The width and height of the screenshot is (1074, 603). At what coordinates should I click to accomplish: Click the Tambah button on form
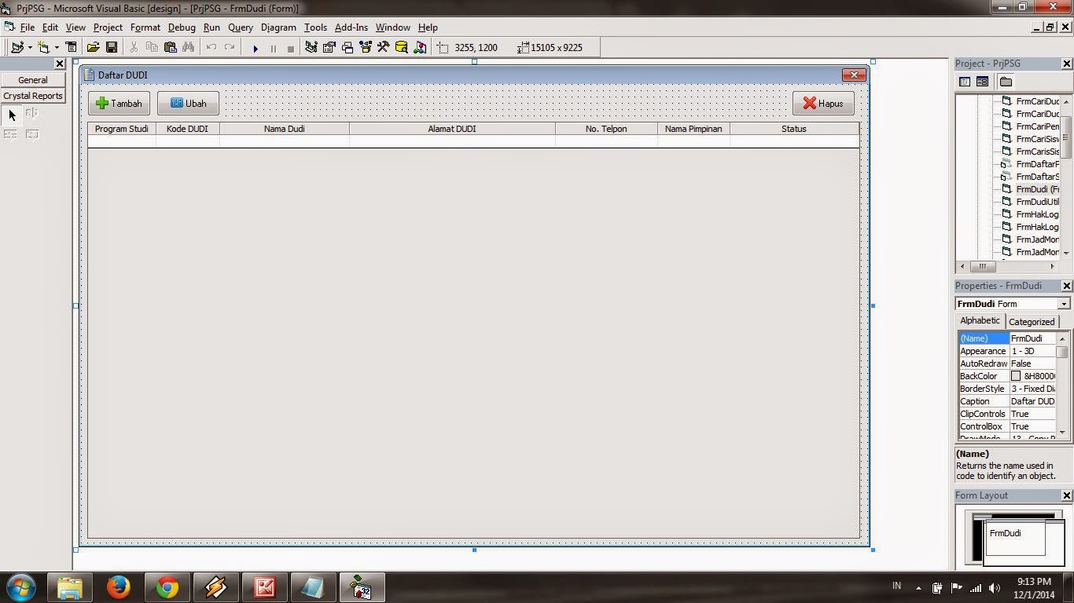(119, 104)
